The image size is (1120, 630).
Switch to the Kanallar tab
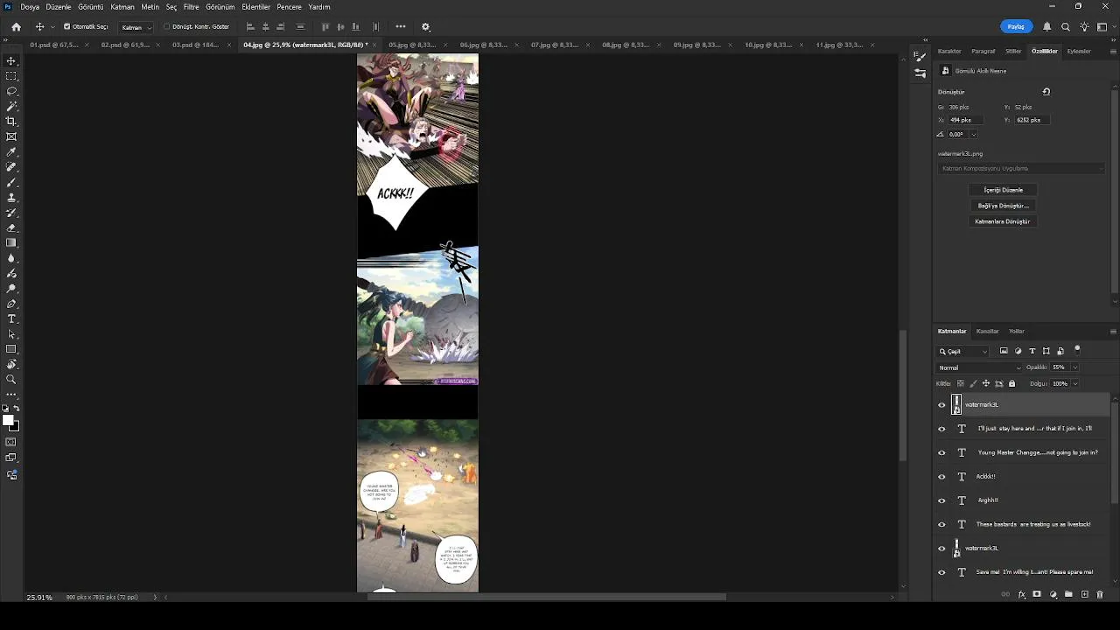tap(987, 332)
